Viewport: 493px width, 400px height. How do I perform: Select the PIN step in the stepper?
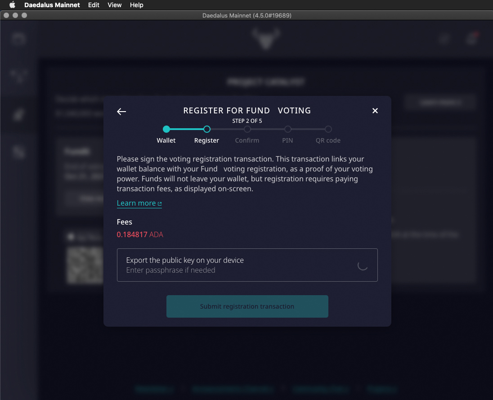288,129
